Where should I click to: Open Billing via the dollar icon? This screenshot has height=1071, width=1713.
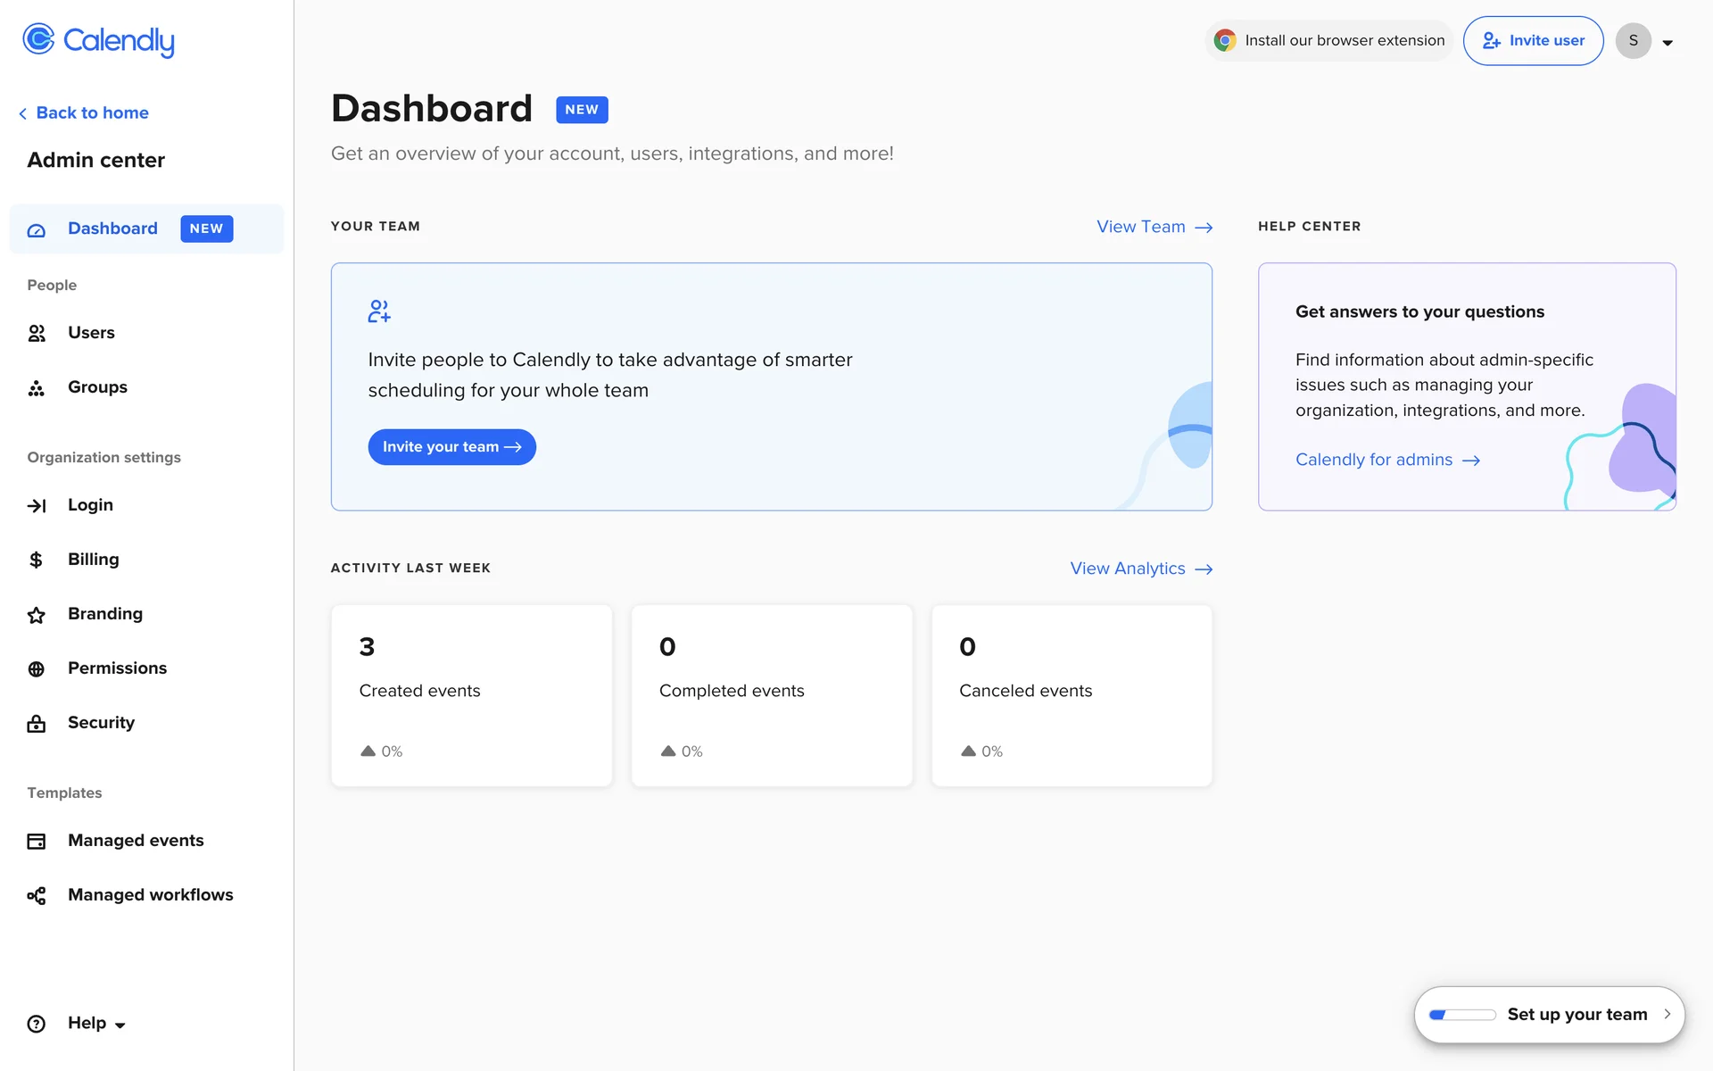37,560
